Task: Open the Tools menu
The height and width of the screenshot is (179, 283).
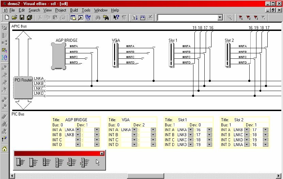Action: pyautogui.click(x=86, y=10)
